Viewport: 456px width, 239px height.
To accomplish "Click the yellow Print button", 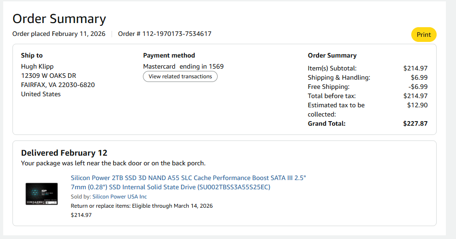I will coord(424,35).
